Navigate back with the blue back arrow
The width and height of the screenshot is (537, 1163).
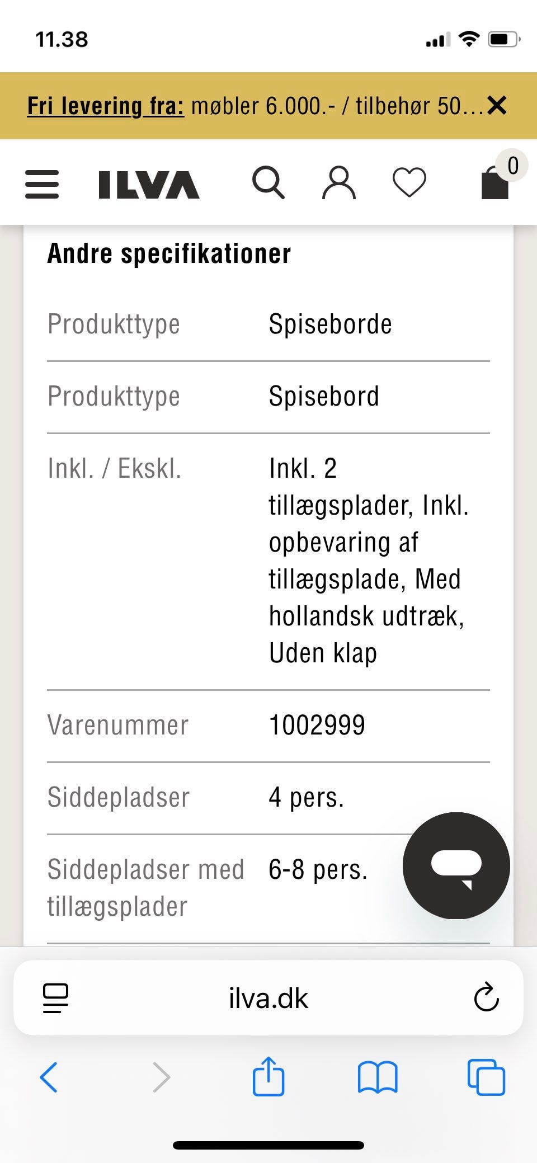[x=49, y=1076]
